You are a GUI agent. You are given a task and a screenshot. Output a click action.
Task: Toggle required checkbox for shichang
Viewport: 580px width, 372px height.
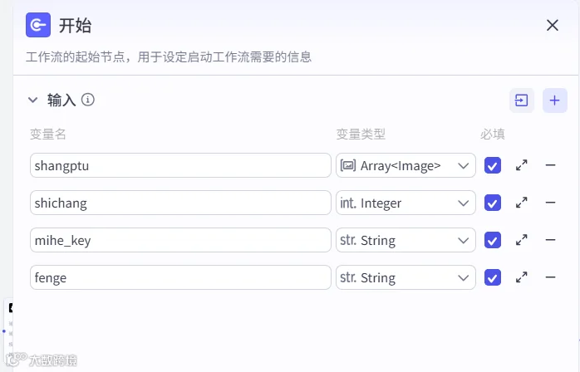coord(493,203)
